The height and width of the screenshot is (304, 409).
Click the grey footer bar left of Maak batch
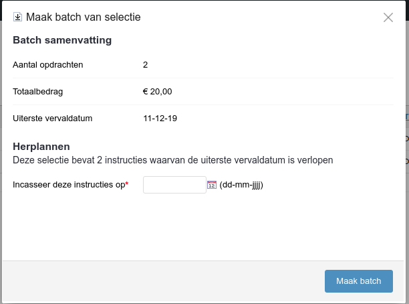[x=160, y=281]
